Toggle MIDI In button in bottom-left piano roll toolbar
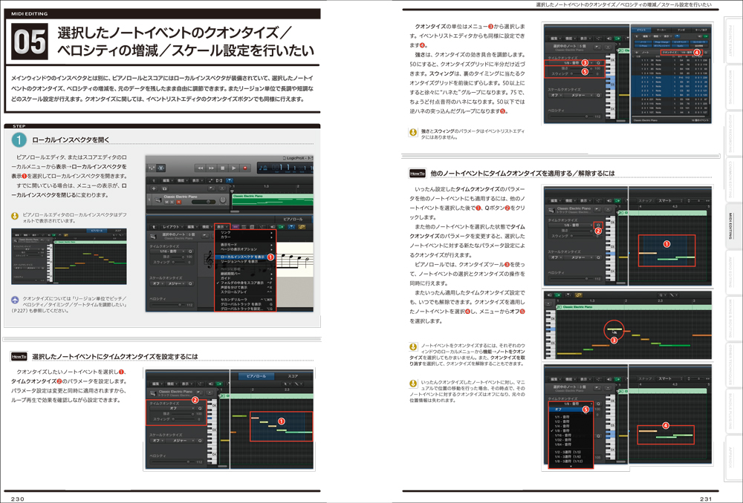The height and width of the screenshot is (503, 743). pyautogui.click(x=210, y=384)
